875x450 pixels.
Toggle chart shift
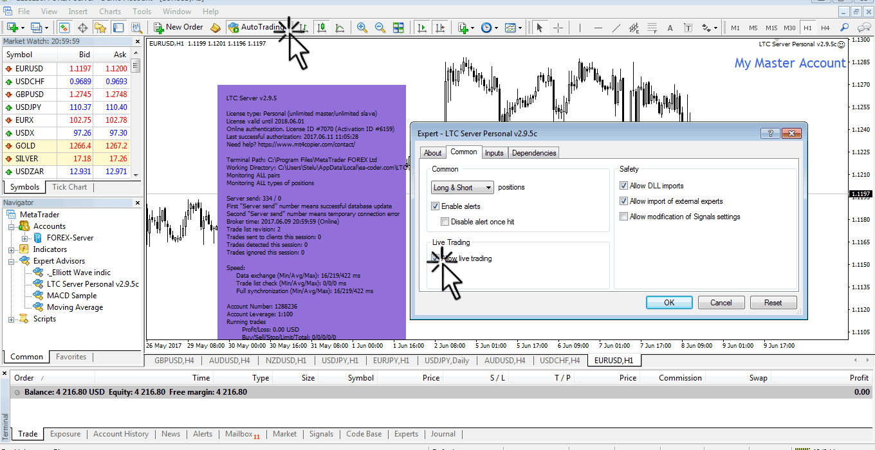click(x=440, y=28)
